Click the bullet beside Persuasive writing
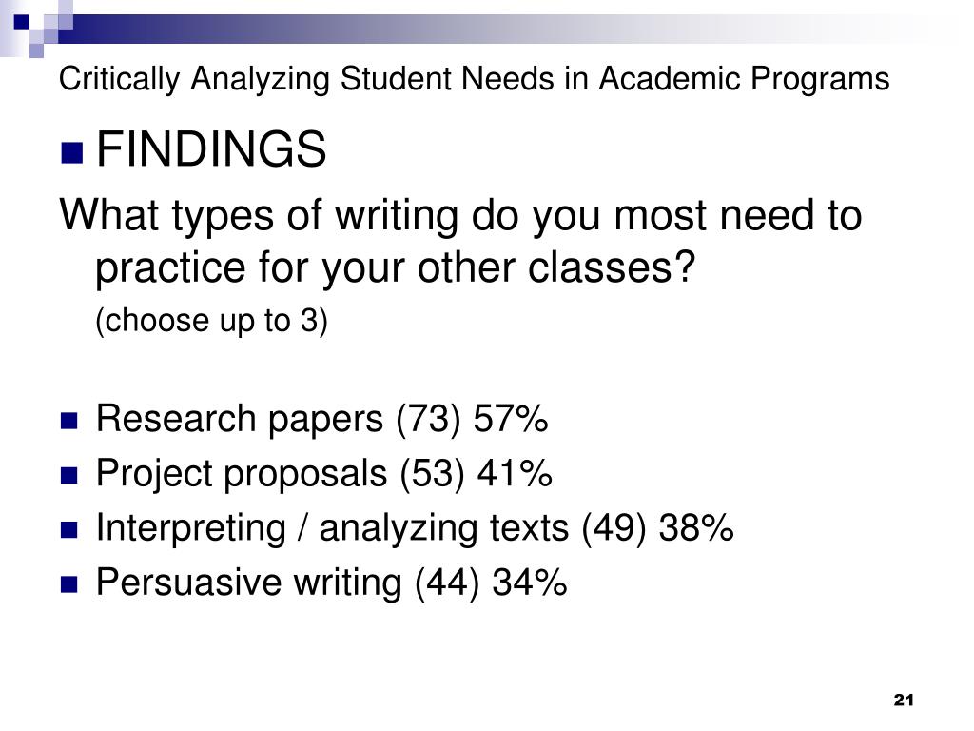 tap(68, 585)
